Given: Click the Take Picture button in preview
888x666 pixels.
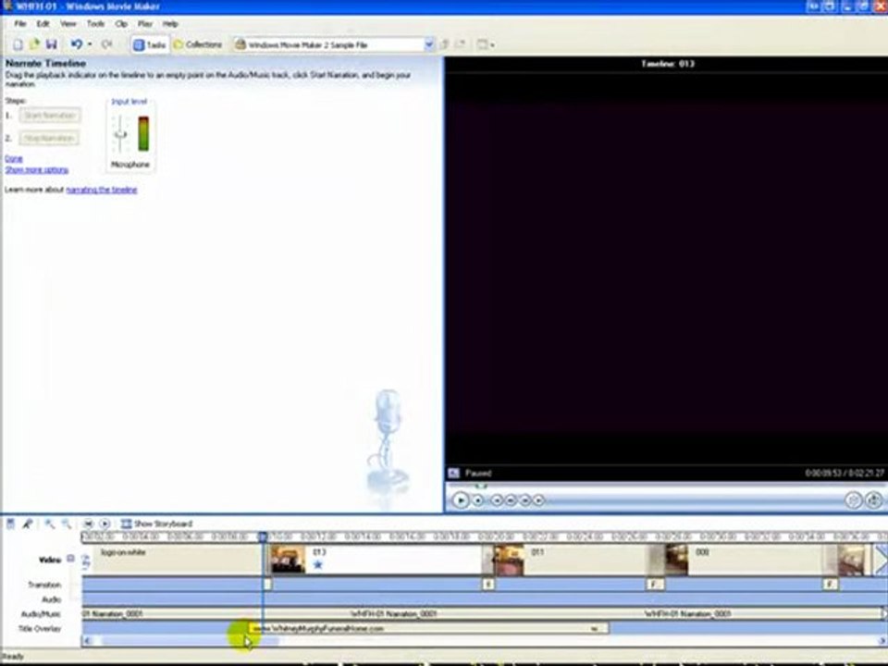Looking at the screenshot, I should click(x=874, y=500).
